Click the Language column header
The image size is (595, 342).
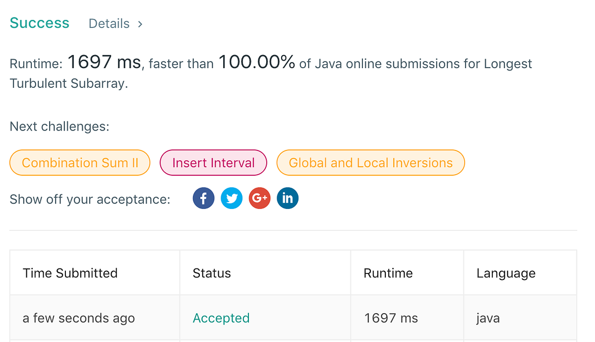point(506,273)
